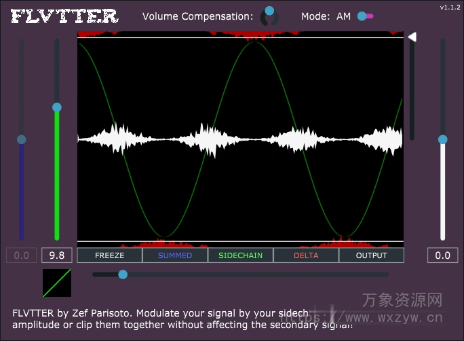Click the Volume Compensation knob

click(x=269, y=16)
